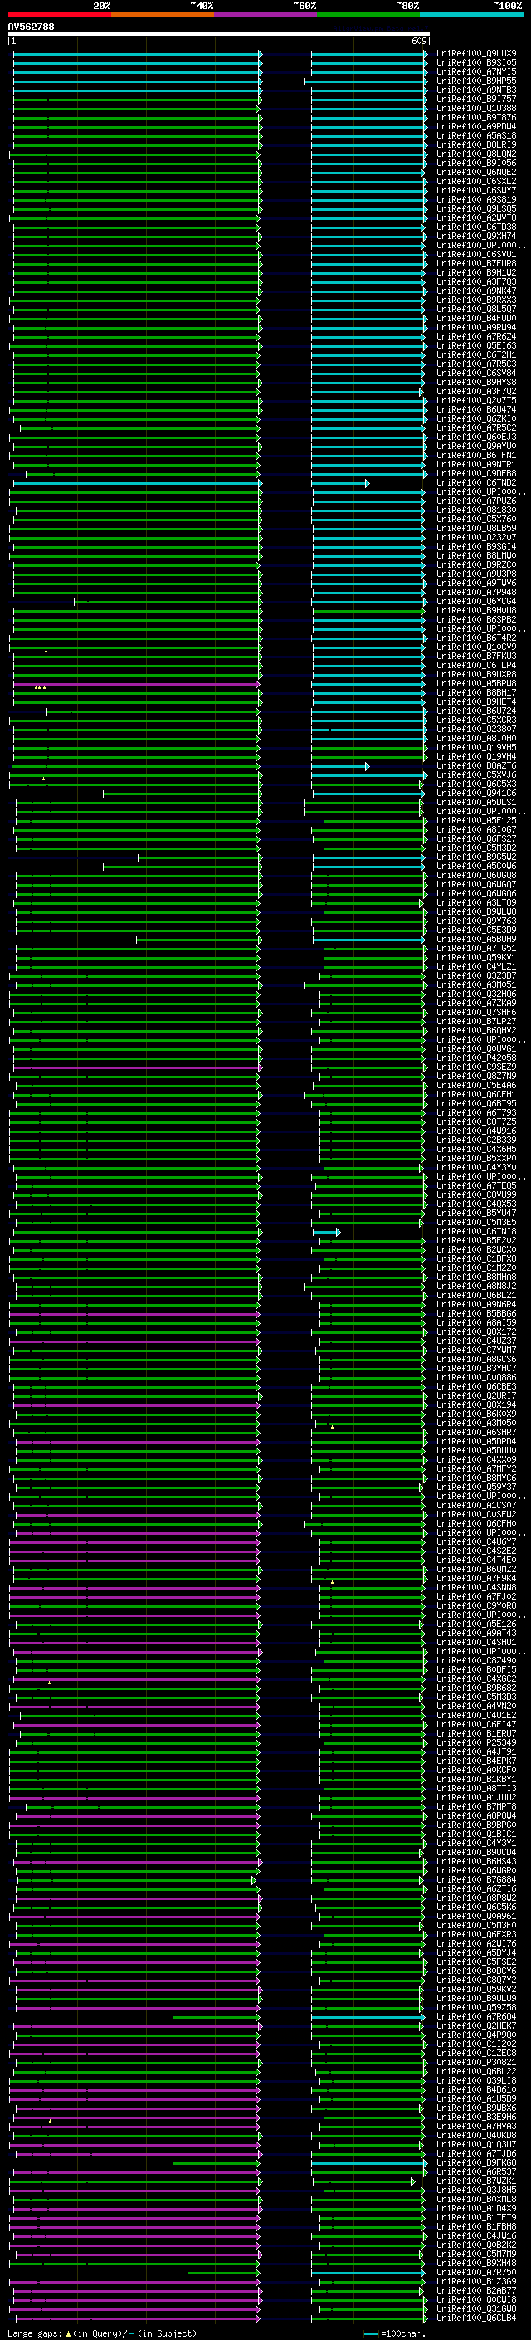Screen dimensions: 531x2340
Task: Select hit label UniRef100_Q207T5
Action: (476, 401)
